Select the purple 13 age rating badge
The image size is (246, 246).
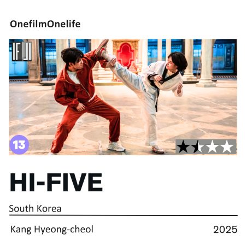coord(19,145)
